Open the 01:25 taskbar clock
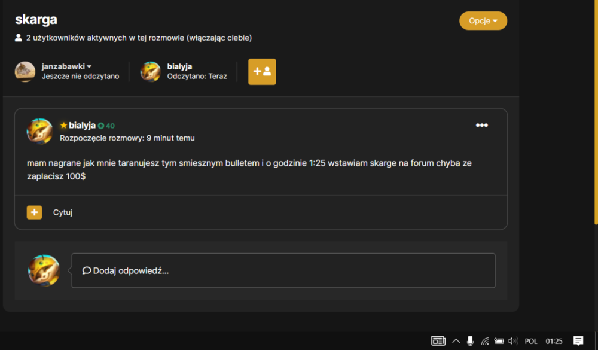This screenshot has height=350, width=598. click(x=554, y=341)
